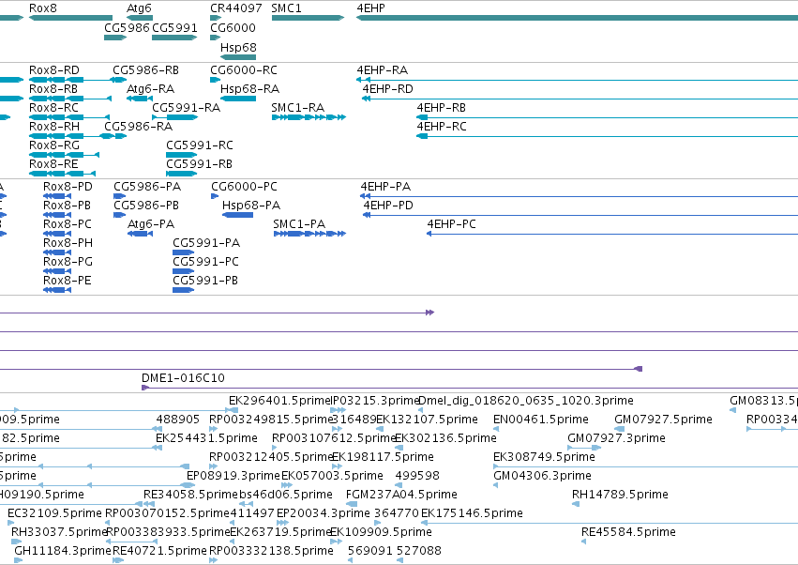Click the GM07927.5prime EST label
The height and width of the screenshot is (565, 798).
pyautogui.click(x=663, y=420)
